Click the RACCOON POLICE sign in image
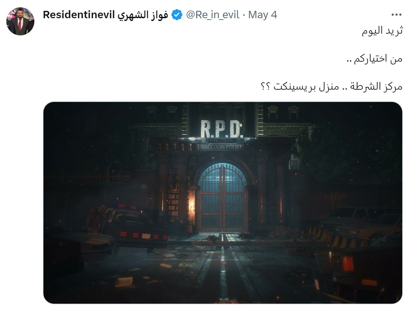The image size is (411, 310). coord(222,147)
